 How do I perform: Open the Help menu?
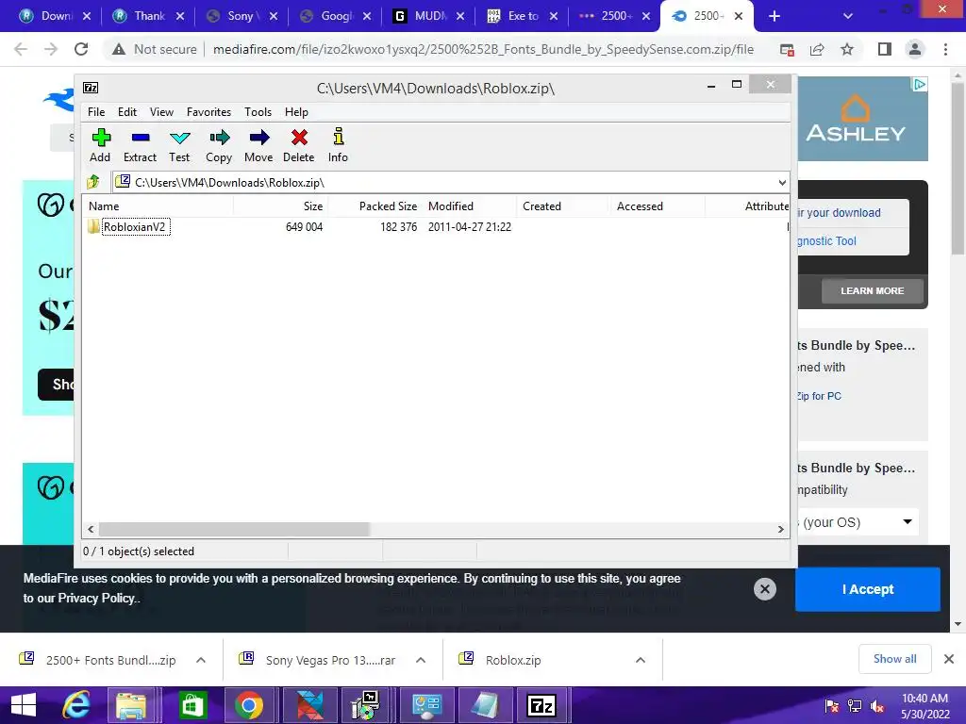[296, 112]
